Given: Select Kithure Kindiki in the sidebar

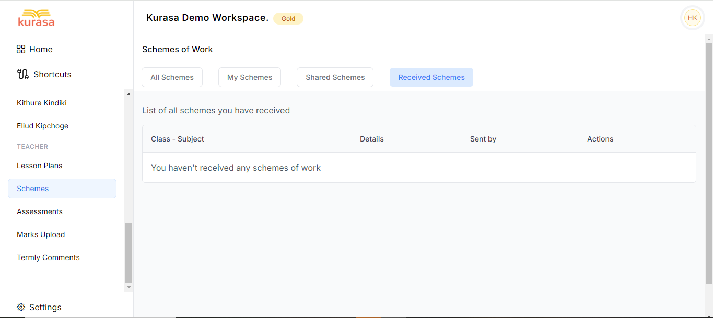Looking at the screenshot, I should tap(42, 103).
